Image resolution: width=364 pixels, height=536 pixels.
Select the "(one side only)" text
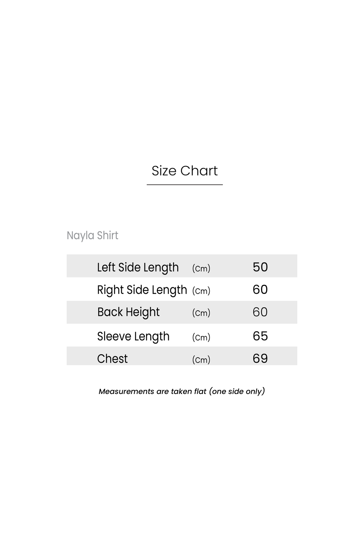[237, 391]
